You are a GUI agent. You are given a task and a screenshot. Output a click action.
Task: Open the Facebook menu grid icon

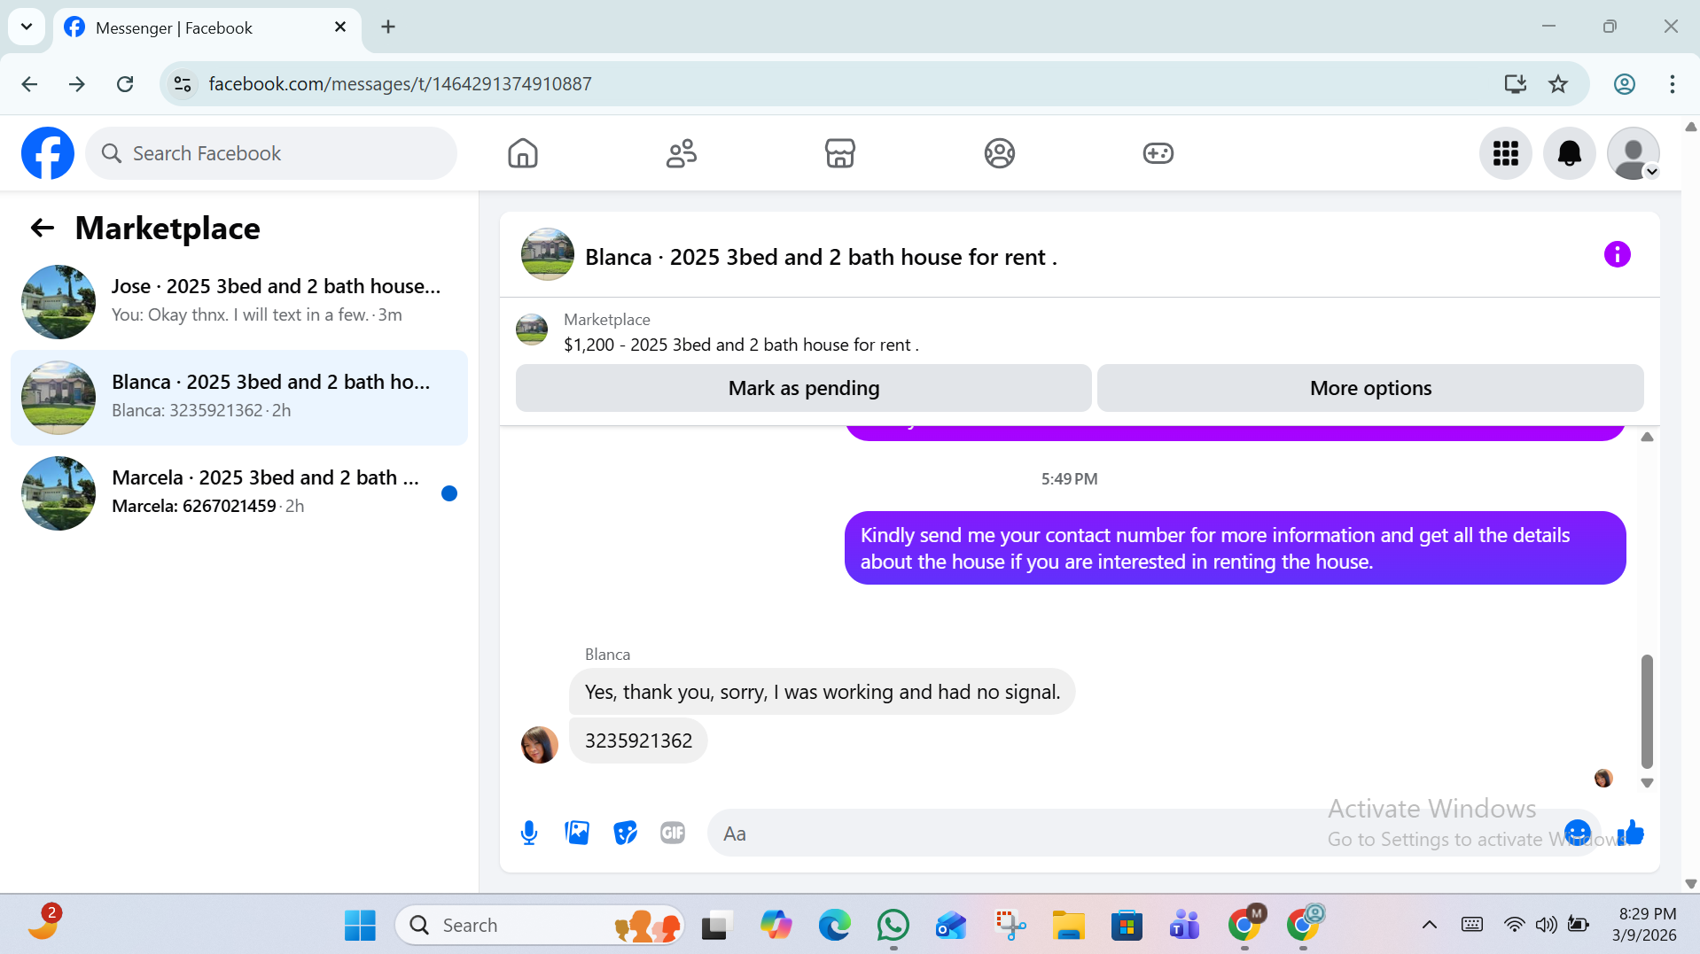tap(1506, 153)
